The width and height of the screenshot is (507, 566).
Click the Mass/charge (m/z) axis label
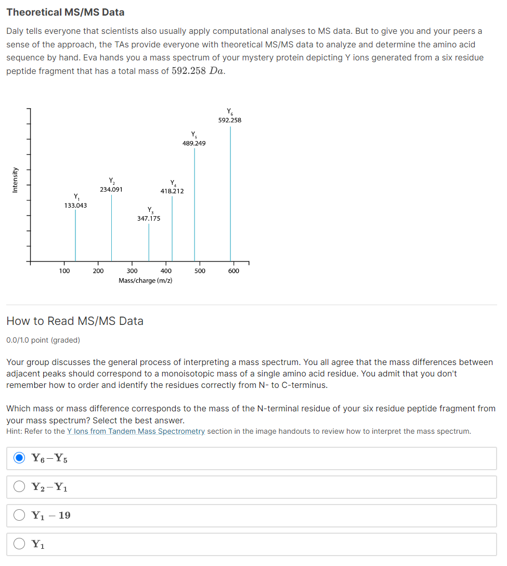click(146, 280)
